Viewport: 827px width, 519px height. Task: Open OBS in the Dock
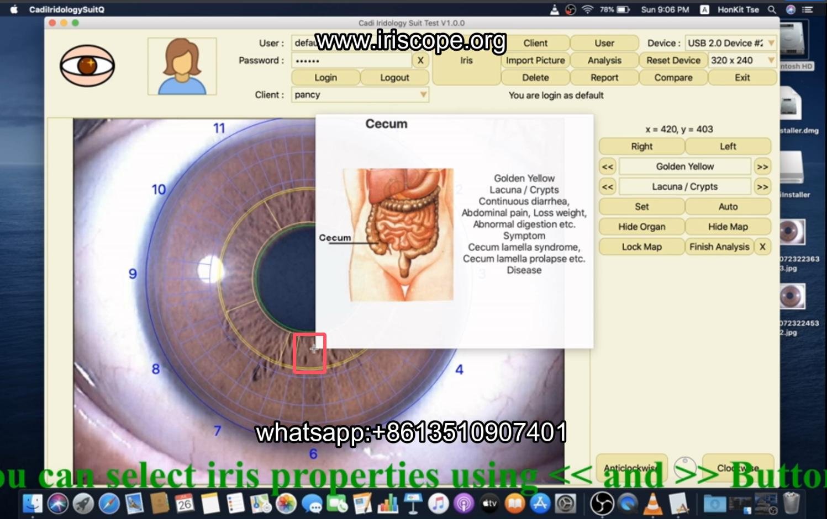pyautogui.click(x=602, y=503)
